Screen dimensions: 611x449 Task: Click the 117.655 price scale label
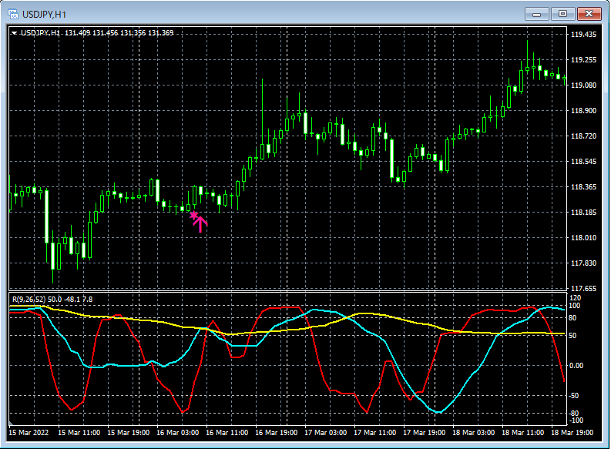585,289
